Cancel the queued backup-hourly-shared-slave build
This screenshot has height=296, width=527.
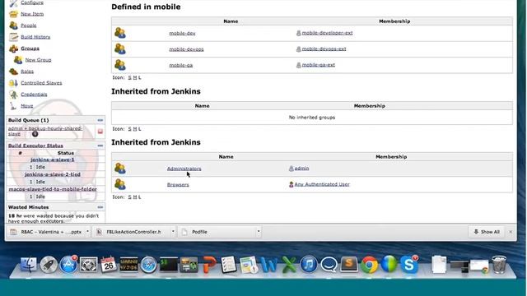click(100, 132)
